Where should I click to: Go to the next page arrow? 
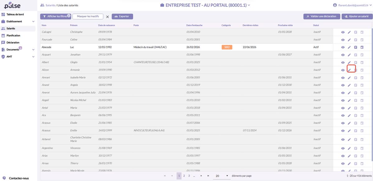[201, 176]
